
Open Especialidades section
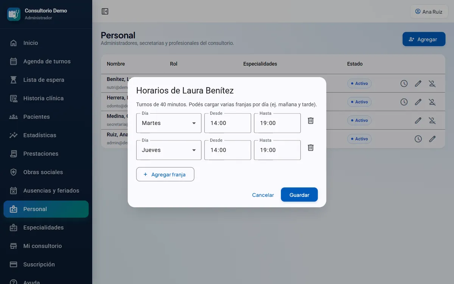pos(46,228)
